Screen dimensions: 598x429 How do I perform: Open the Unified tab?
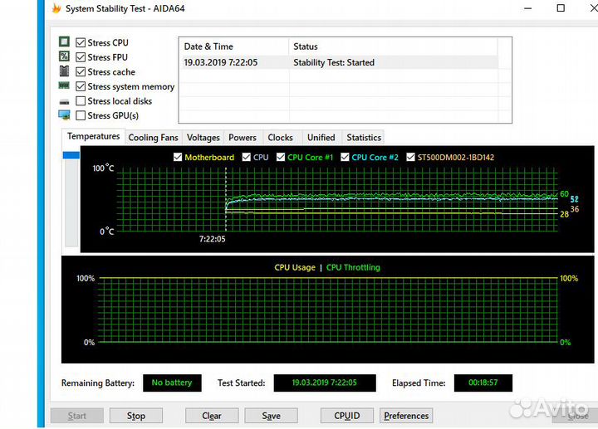pyautogui.click(x=321, y=138)
